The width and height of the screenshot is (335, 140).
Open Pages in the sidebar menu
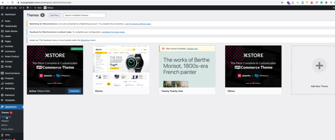[x=8, y=41]
